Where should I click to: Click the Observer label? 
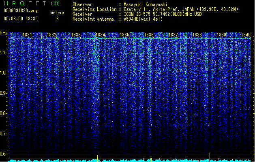[82, 4]
